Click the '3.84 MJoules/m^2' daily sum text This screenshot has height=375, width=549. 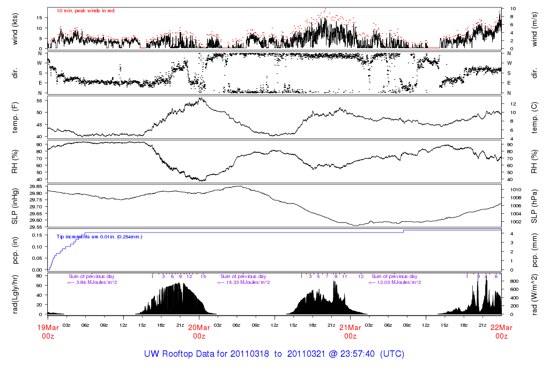click(97, 282)
